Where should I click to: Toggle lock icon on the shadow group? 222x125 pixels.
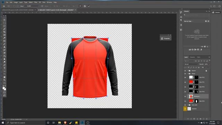point(206,71)
